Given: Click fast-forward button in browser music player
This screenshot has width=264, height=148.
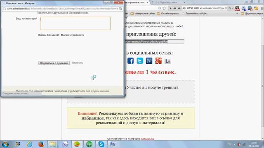Looking at the screenshot, I should 179,8.
